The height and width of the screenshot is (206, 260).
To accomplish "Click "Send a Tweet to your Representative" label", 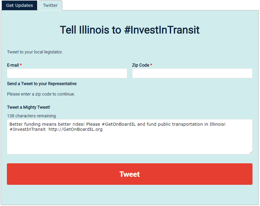I will pos(42,84).
